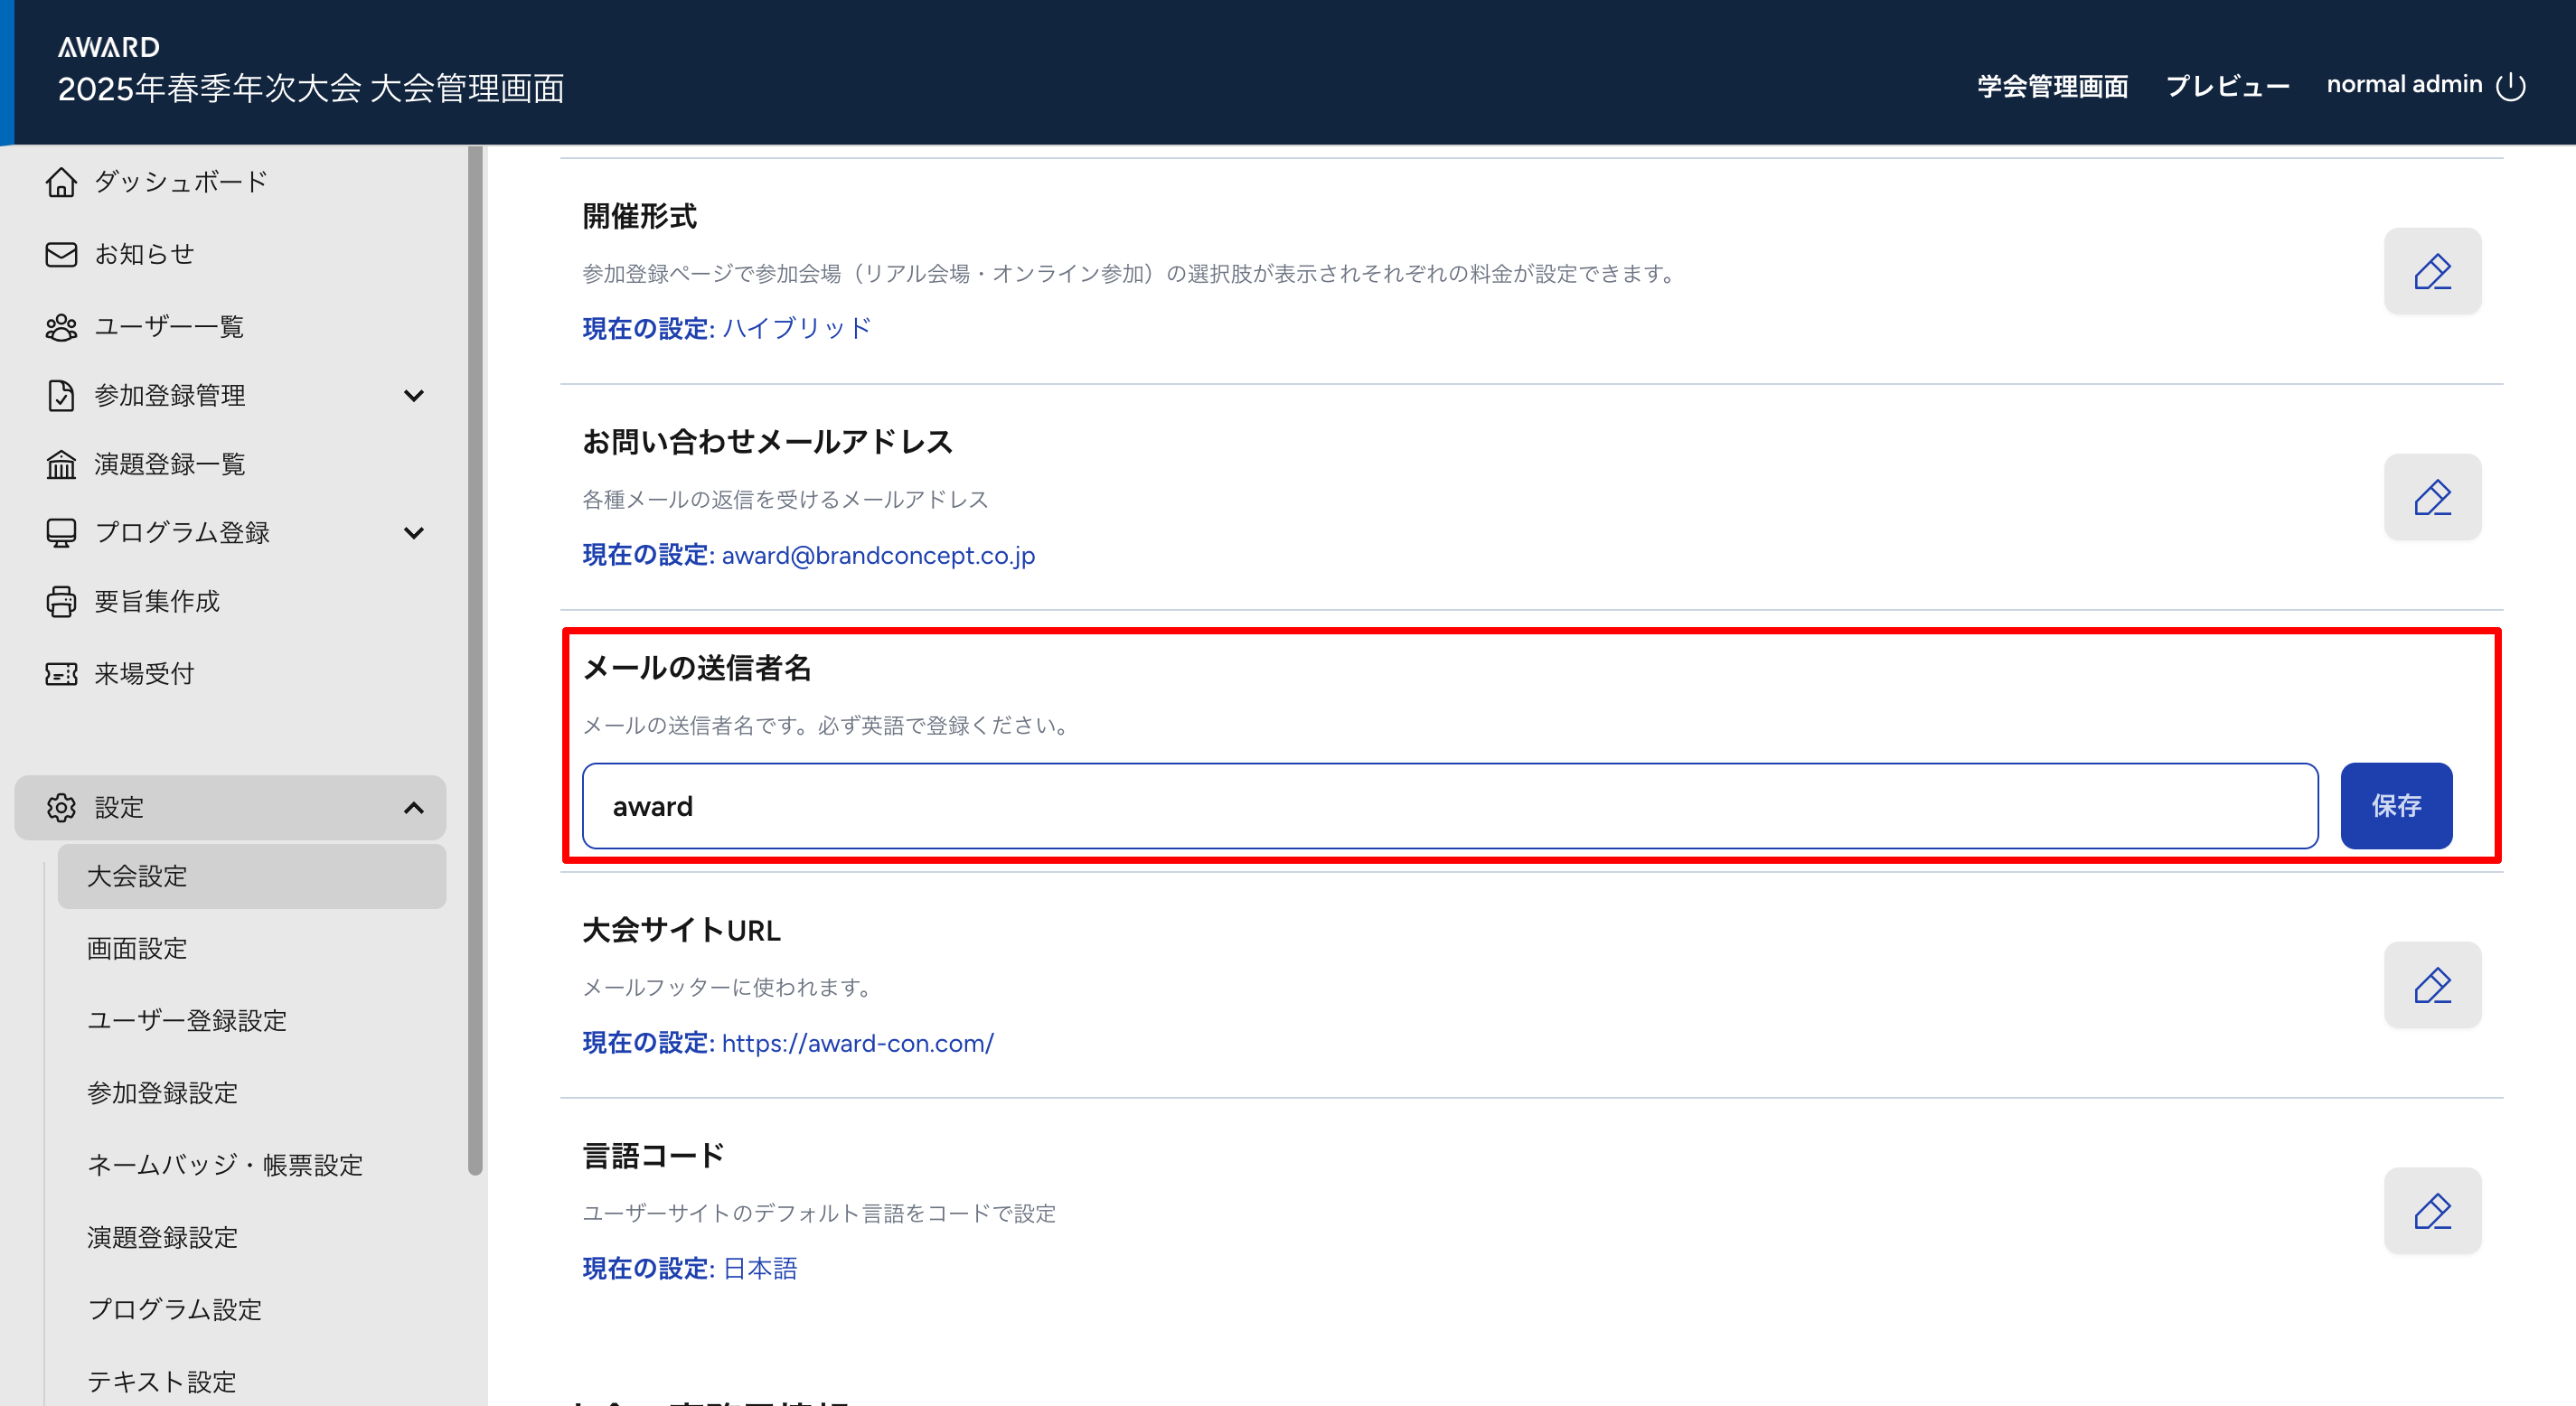Viewport: 2576px width, 1406px height.
Task: Click the 保存 button
Action: [2395, 806]
